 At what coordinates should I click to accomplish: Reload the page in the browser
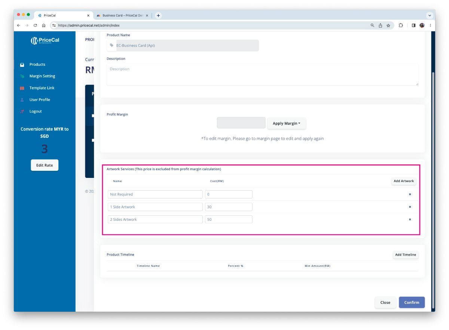35,25
